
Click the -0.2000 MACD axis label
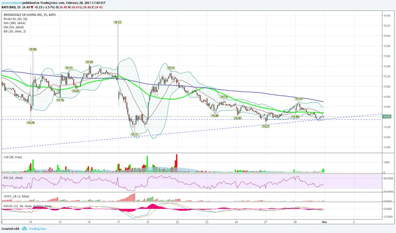[388, 216]
